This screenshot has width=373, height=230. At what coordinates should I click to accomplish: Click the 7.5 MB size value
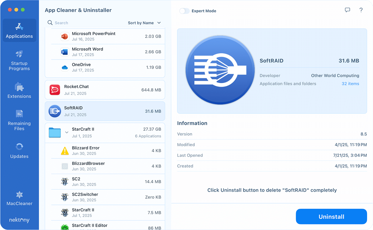(154, 213)
